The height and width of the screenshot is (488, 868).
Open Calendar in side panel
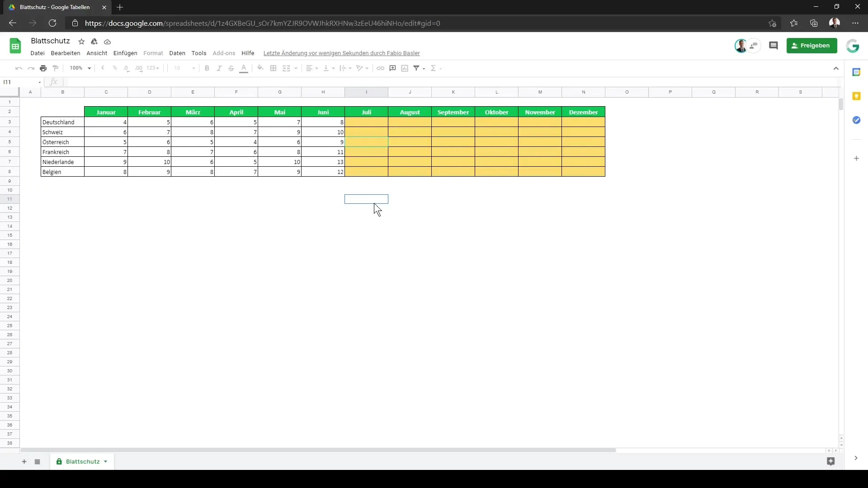856,72
